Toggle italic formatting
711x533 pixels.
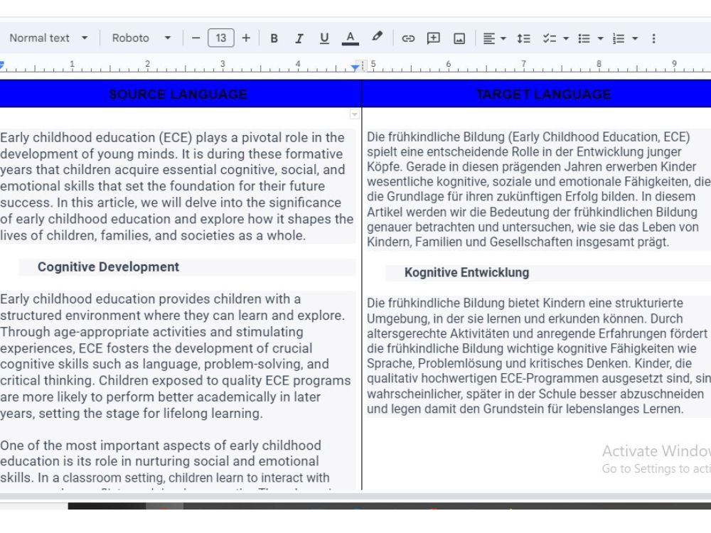click(299, 38)
